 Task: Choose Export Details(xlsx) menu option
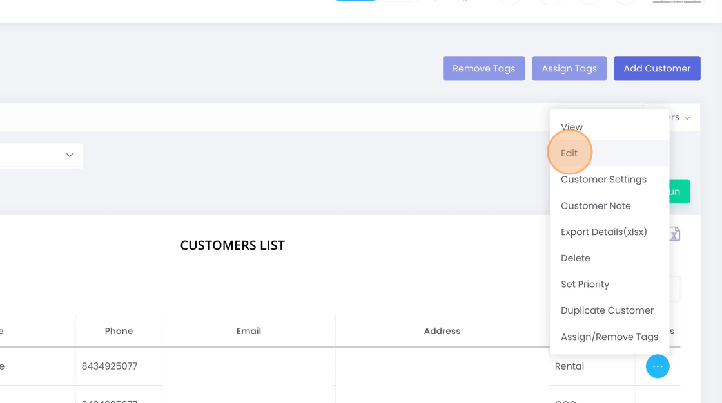click(x=603, y=232)
